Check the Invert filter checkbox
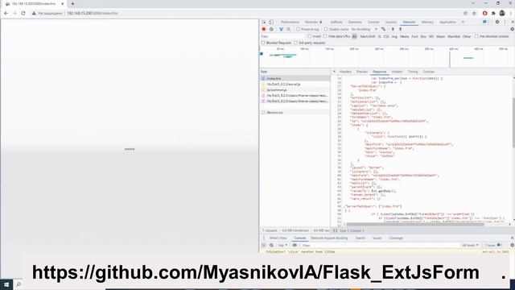 click(x=309, y=36)
